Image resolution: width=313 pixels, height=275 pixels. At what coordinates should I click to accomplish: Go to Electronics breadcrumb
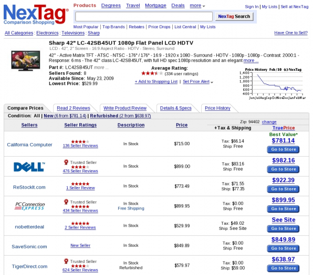click(x=47, y=33)
